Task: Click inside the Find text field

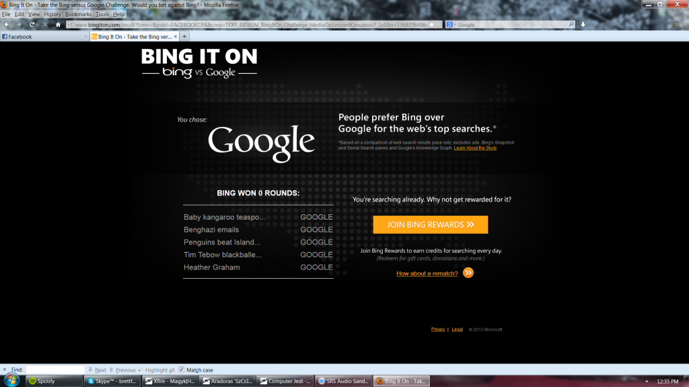Action: [x=55, y=370]
